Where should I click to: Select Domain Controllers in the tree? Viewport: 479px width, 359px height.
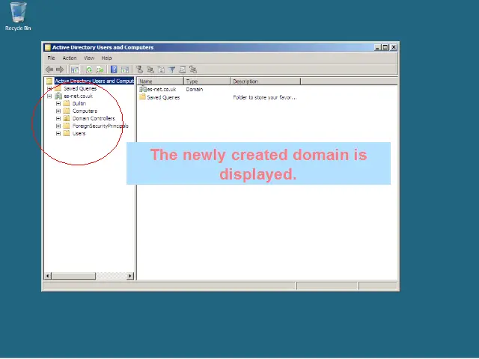coord(94,119)
